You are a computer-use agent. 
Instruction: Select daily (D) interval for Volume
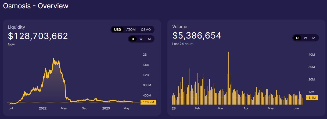(297, 38)
